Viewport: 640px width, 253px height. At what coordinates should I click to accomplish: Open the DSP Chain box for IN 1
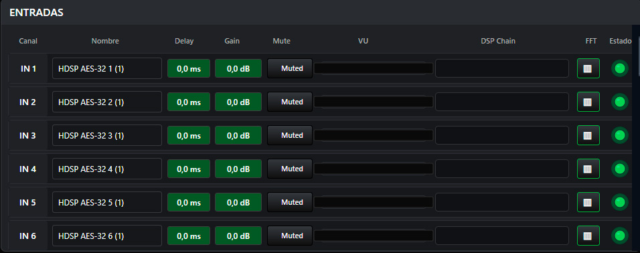(502, 68)
